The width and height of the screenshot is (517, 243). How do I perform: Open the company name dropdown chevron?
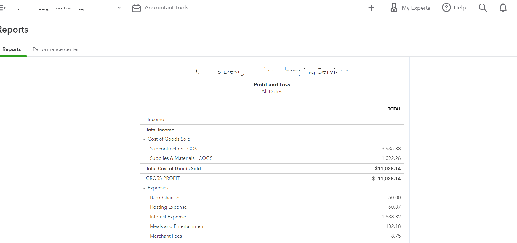[x=119, y=8]
